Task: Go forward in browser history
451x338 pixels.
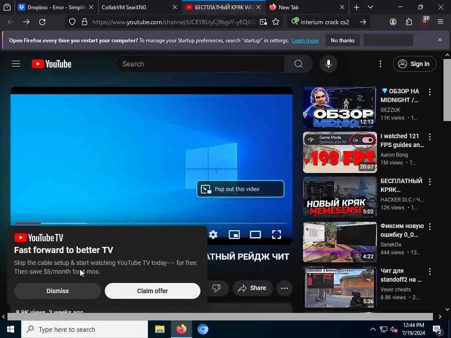Action: tap(26, 22)
